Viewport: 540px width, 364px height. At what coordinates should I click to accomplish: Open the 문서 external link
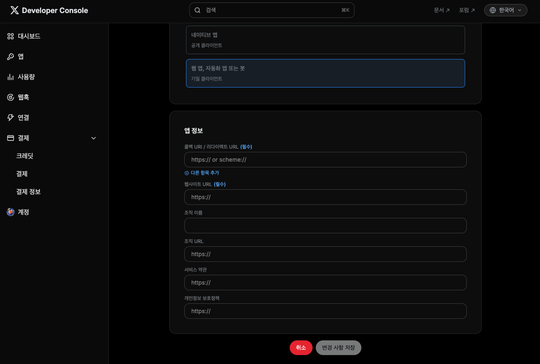[x=442, y=10]
